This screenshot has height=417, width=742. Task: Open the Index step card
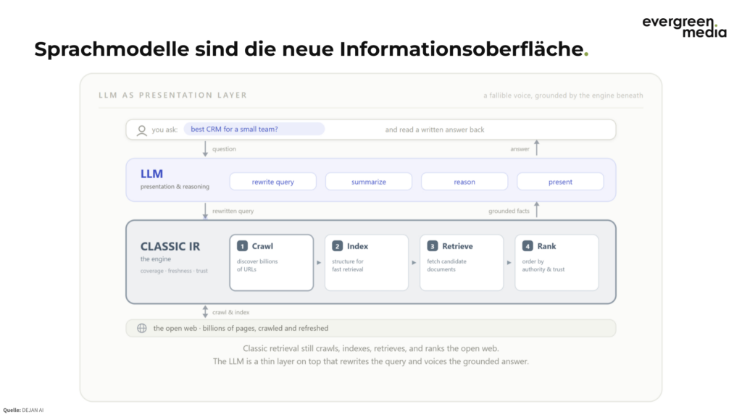click(x=367, y=262)
